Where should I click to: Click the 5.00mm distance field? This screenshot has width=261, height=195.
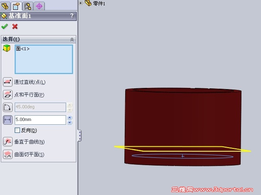[x=40, y=120]
